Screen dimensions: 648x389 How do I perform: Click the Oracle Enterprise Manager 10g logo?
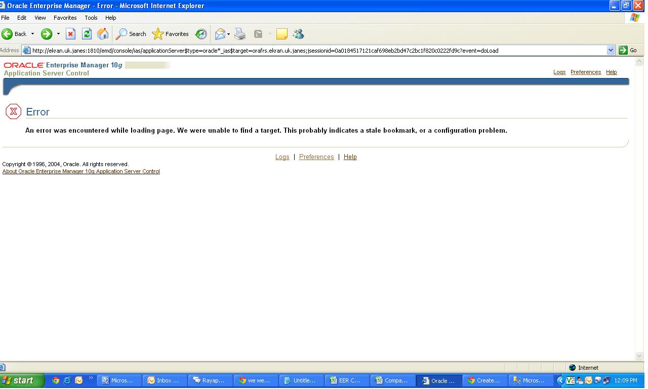tap(63, 65)
